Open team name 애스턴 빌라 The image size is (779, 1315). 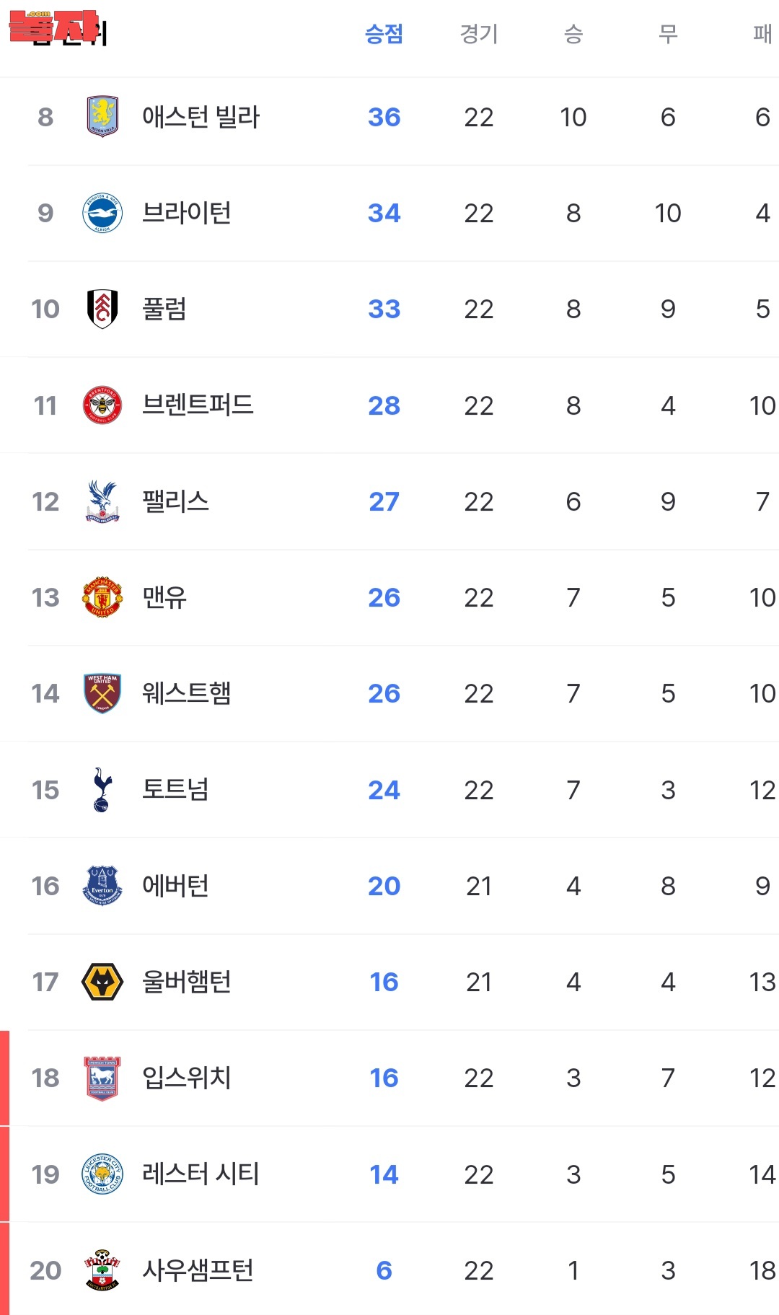pos(201,117)
